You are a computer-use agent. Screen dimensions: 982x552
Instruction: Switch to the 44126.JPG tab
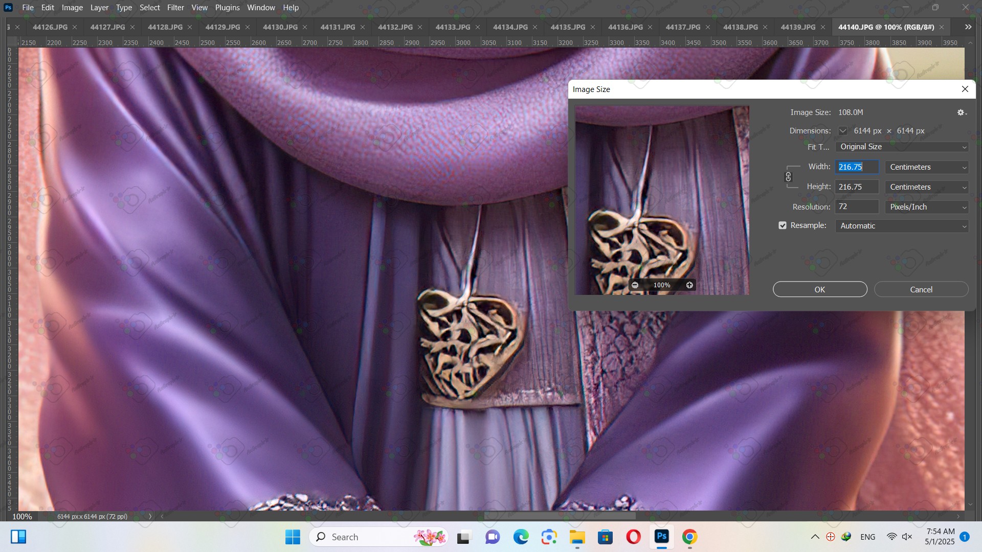pos(50,27)
